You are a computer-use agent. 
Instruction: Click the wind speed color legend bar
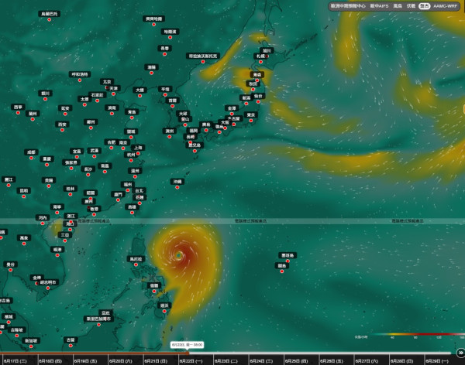coord(418,334)
